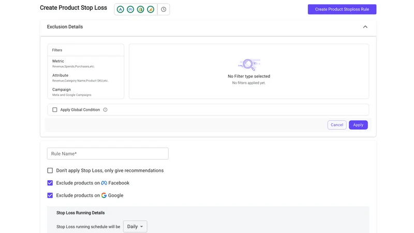
Task: Uncheck Exclude products on Google
Action: point(50,195)
